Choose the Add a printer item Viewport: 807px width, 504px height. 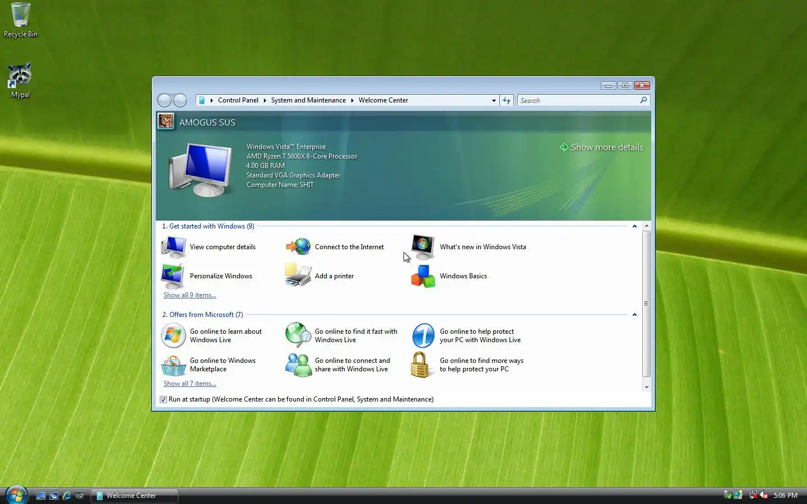(319, 276)
